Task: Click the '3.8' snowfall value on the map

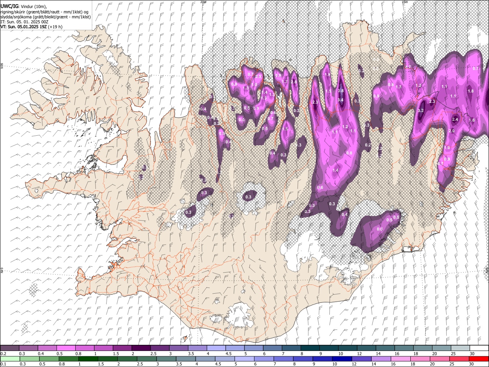Action: 341,91
